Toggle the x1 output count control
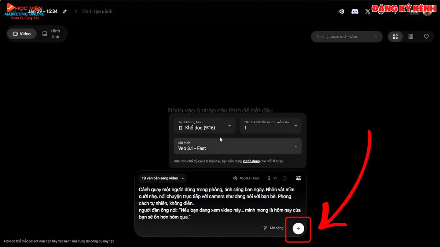Screen dimensions: 440x247 [x=275, y=178]
